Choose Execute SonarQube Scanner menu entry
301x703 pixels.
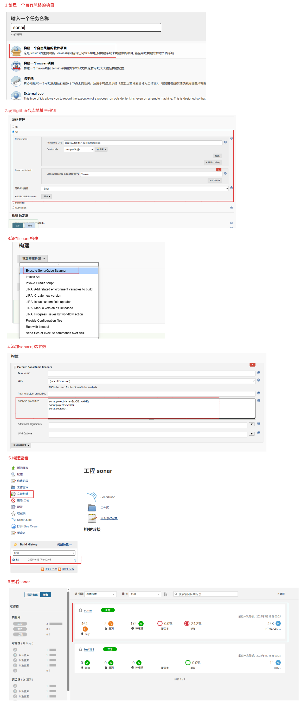pos(46,271)
